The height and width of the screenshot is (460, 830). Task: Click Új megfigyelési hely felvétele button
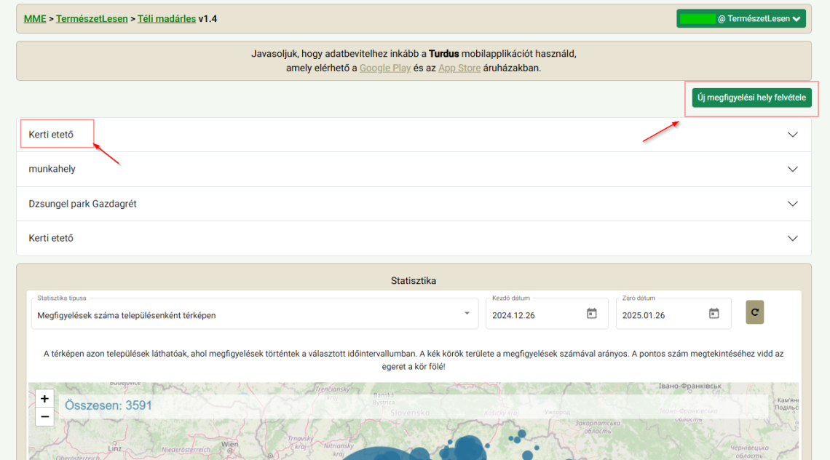(751, 98)
